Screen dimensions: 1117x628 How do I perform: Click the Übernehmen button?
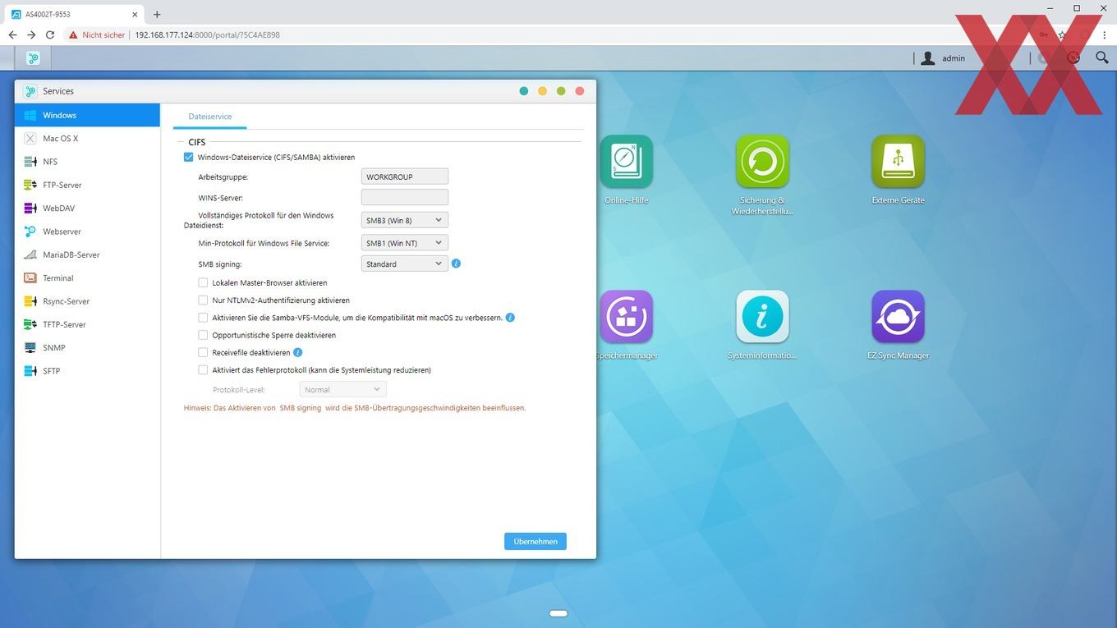pos(536,541)
